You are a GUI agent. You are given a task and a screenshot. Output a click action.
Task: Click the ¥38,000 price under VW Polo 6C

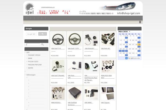click(104, 56)
